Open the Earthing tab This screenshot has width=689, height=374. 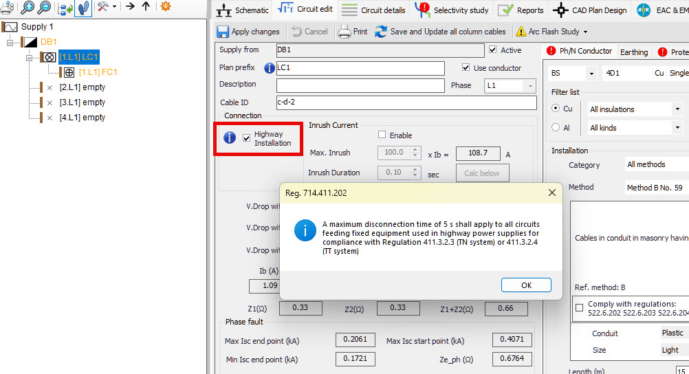pos(633,52)
